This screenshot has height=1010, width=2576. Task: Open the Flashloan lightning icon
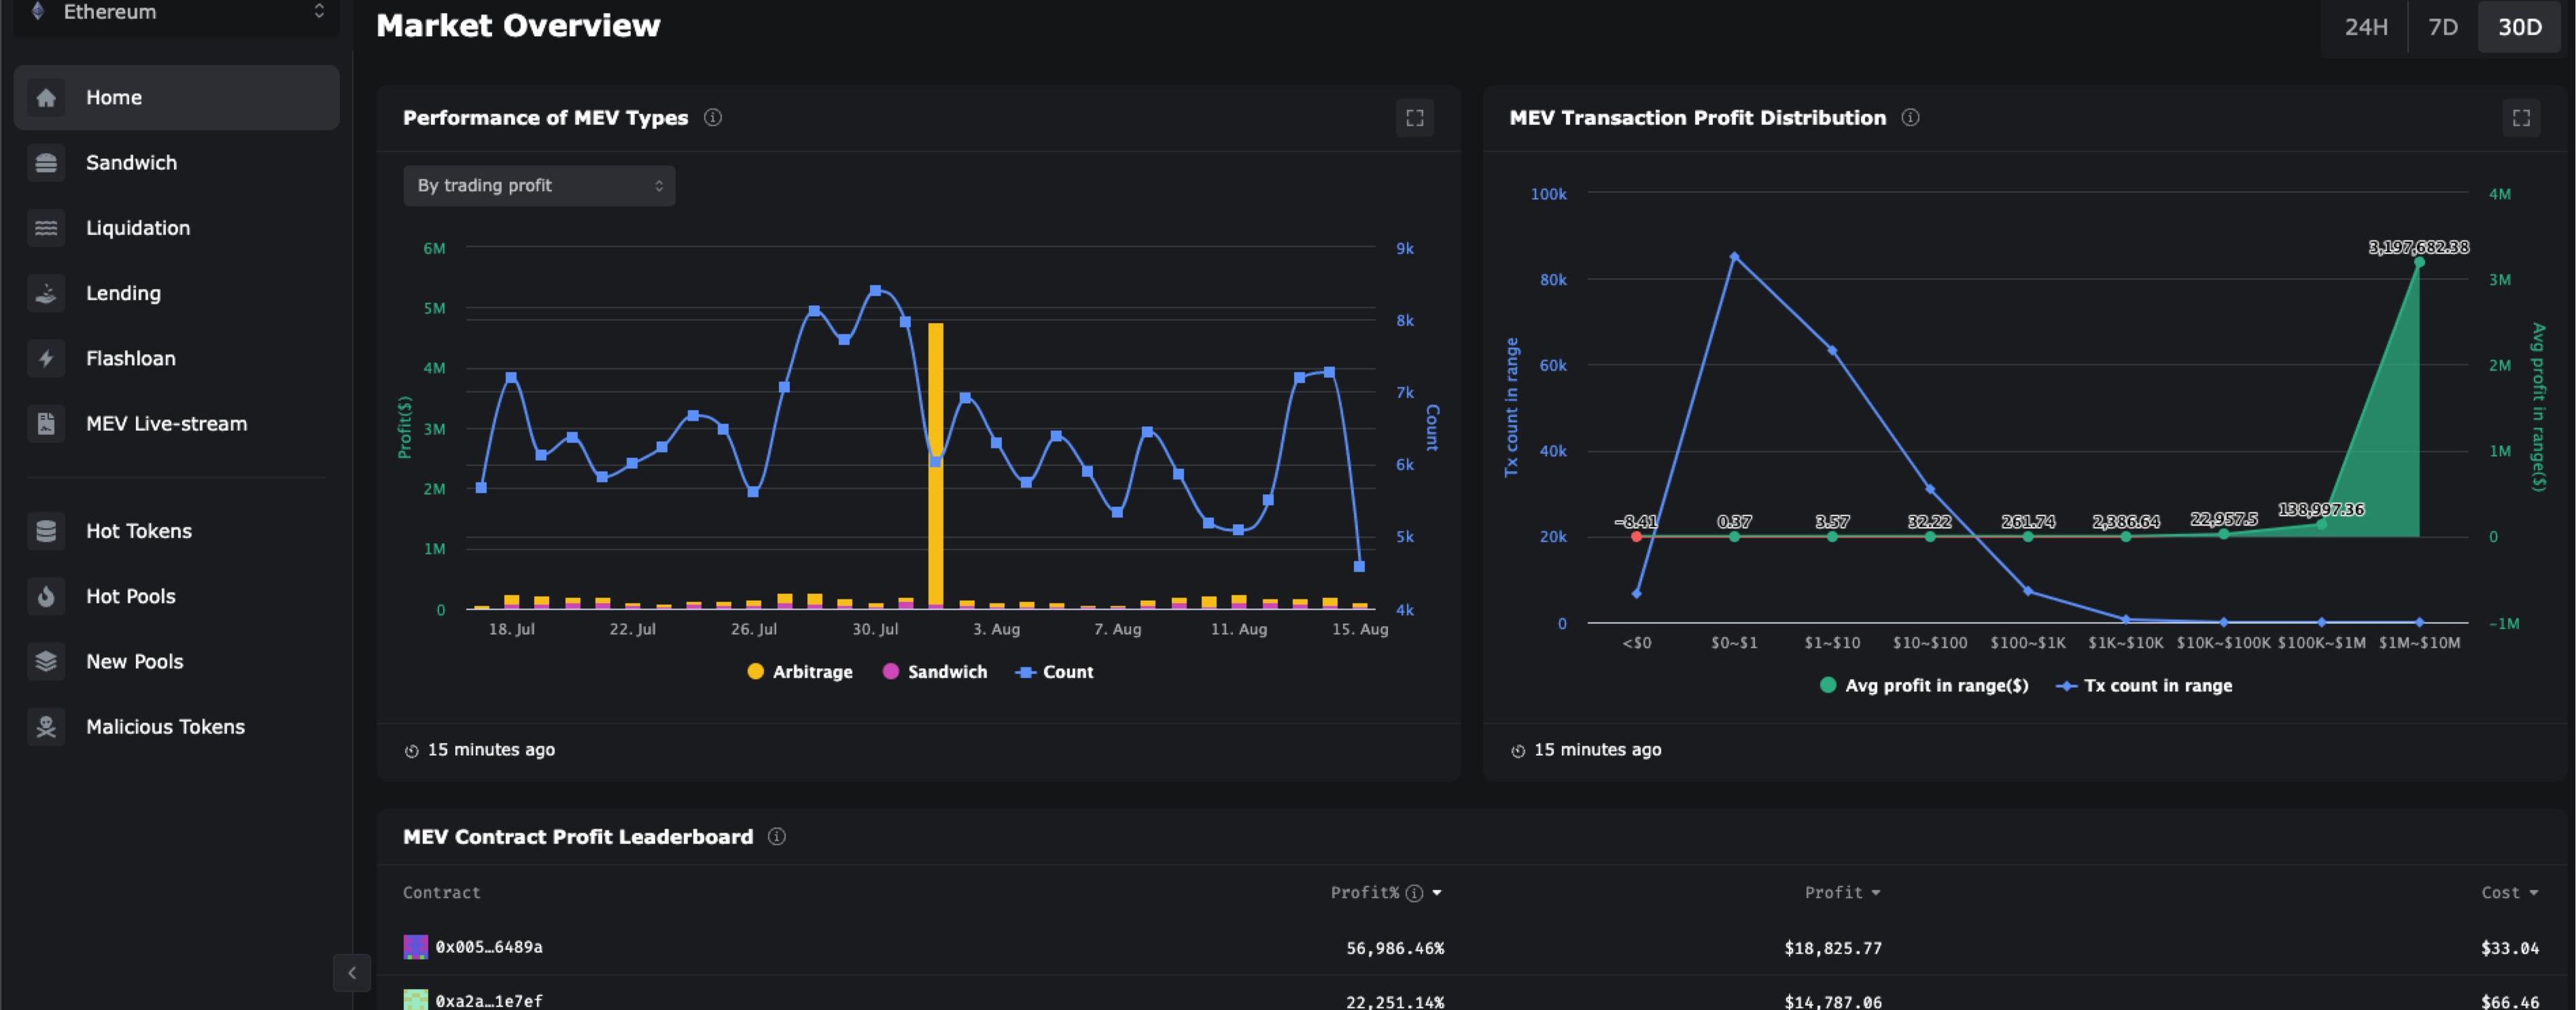pos(46,358)
